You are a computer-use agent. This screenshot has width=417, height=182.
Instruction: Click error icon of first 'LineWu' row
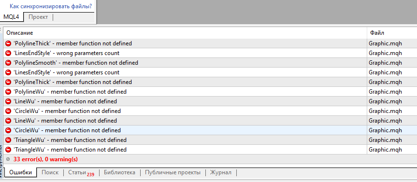point(9,101)
